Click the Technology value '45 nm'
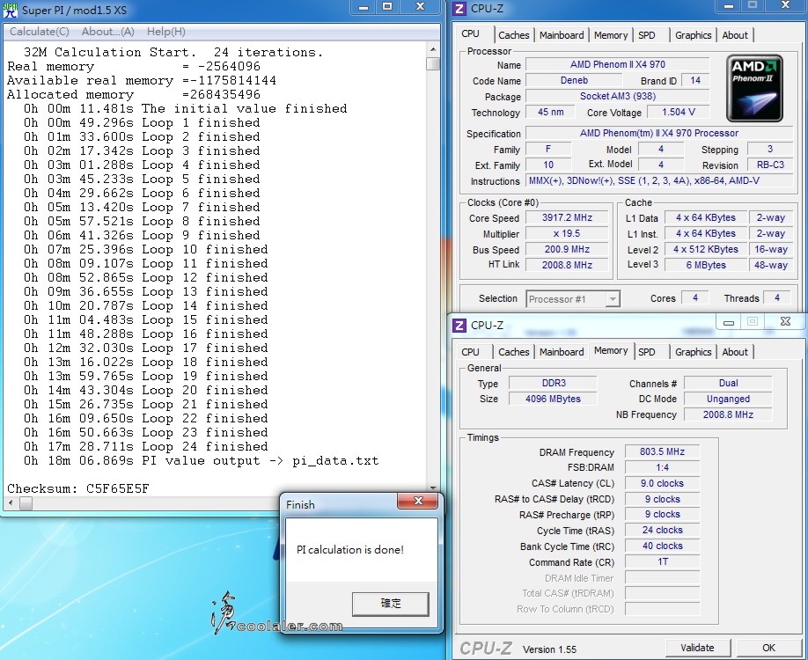This screenshot has height=660, width=808. coord(550,113)
